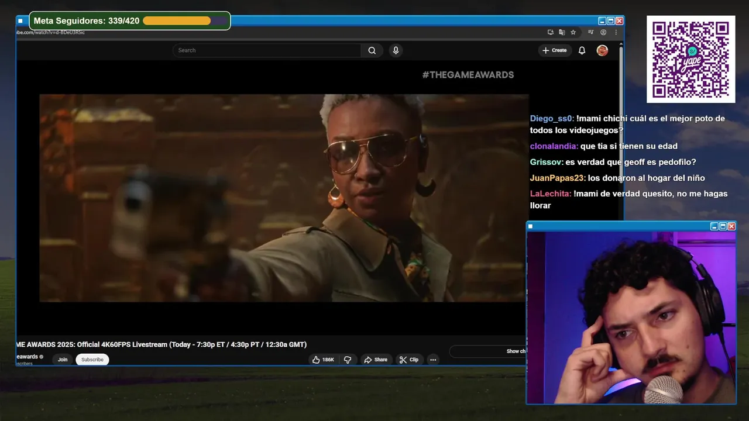Open more actions ellipsis under video
This screenshot has height=421, width=749.
point(433,360)
